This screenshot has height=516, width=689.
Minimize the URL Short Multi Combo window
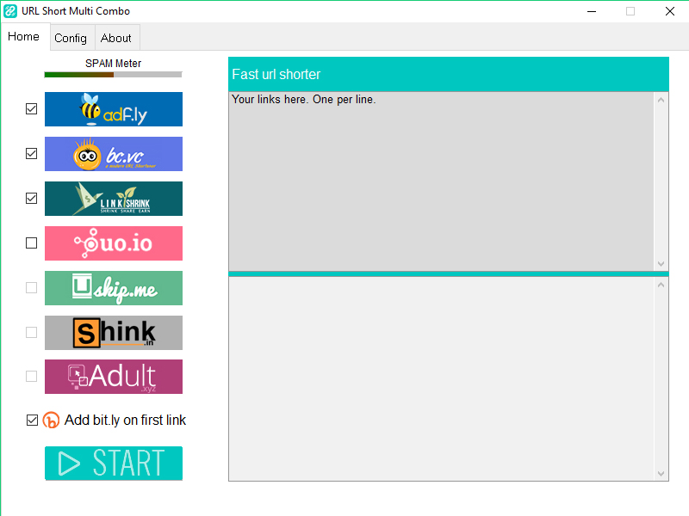click(592, 11)
